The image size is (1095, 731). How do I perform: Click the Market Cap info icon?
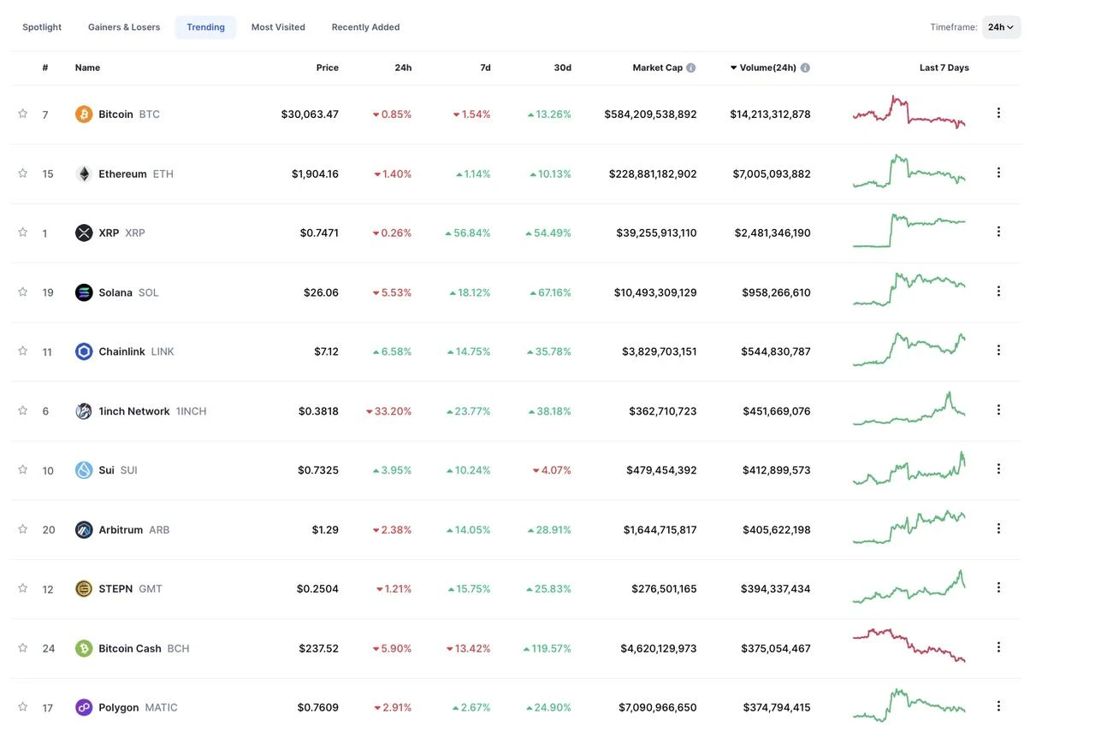pos(691,68)
